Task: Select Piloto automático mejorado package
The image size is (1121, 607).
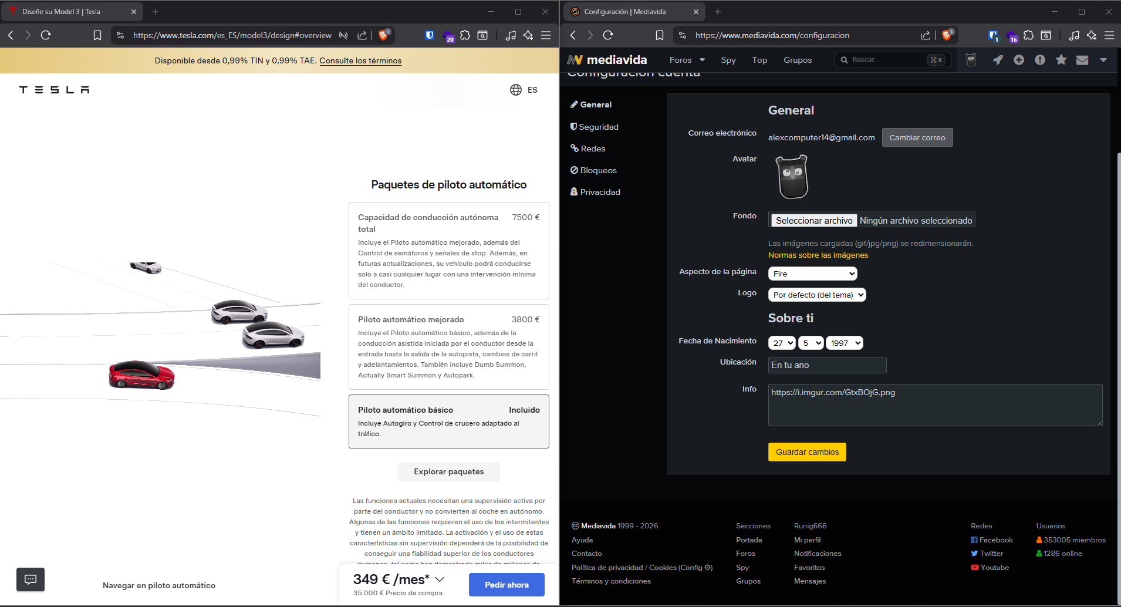Action: tap(449, 347)
